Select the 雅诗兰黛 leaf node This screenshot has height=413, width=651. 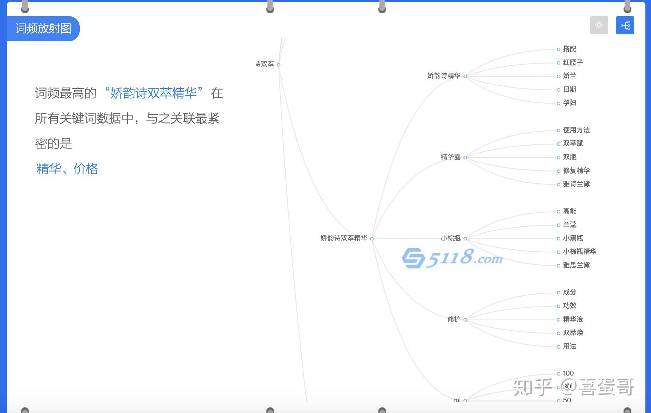576,184
